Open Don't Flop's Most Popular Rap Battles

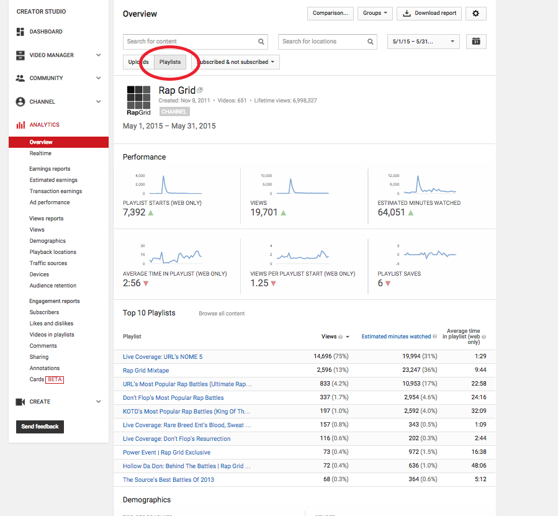[173, 398]
